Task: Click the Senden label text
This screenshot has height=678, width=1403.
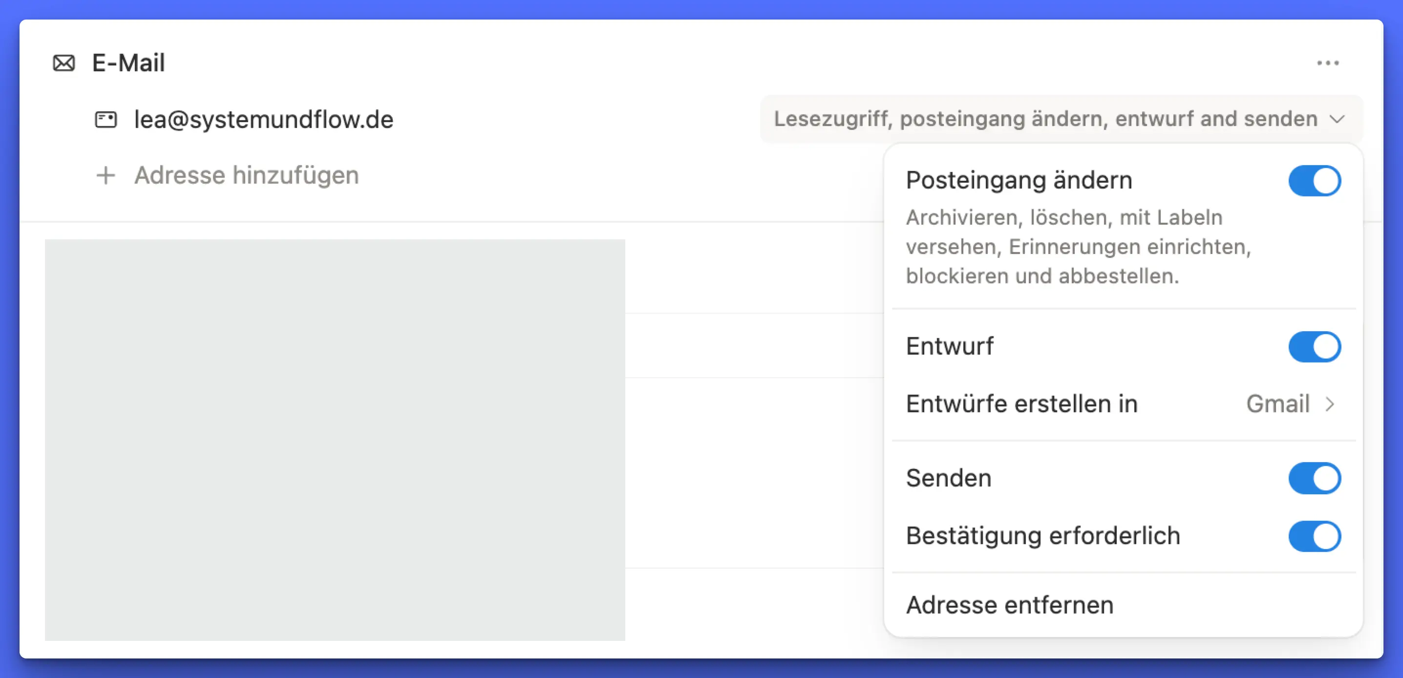Action: point(948,478)
